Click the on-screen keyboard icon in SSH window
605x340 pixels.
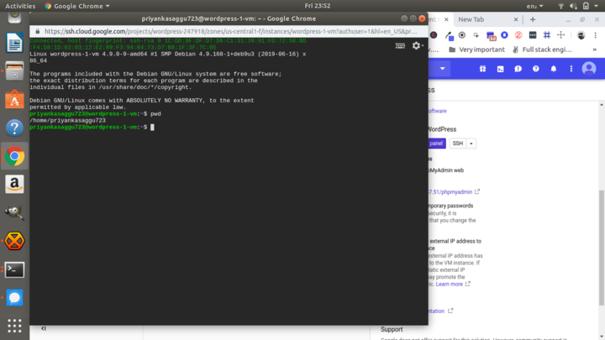point(400,46)
